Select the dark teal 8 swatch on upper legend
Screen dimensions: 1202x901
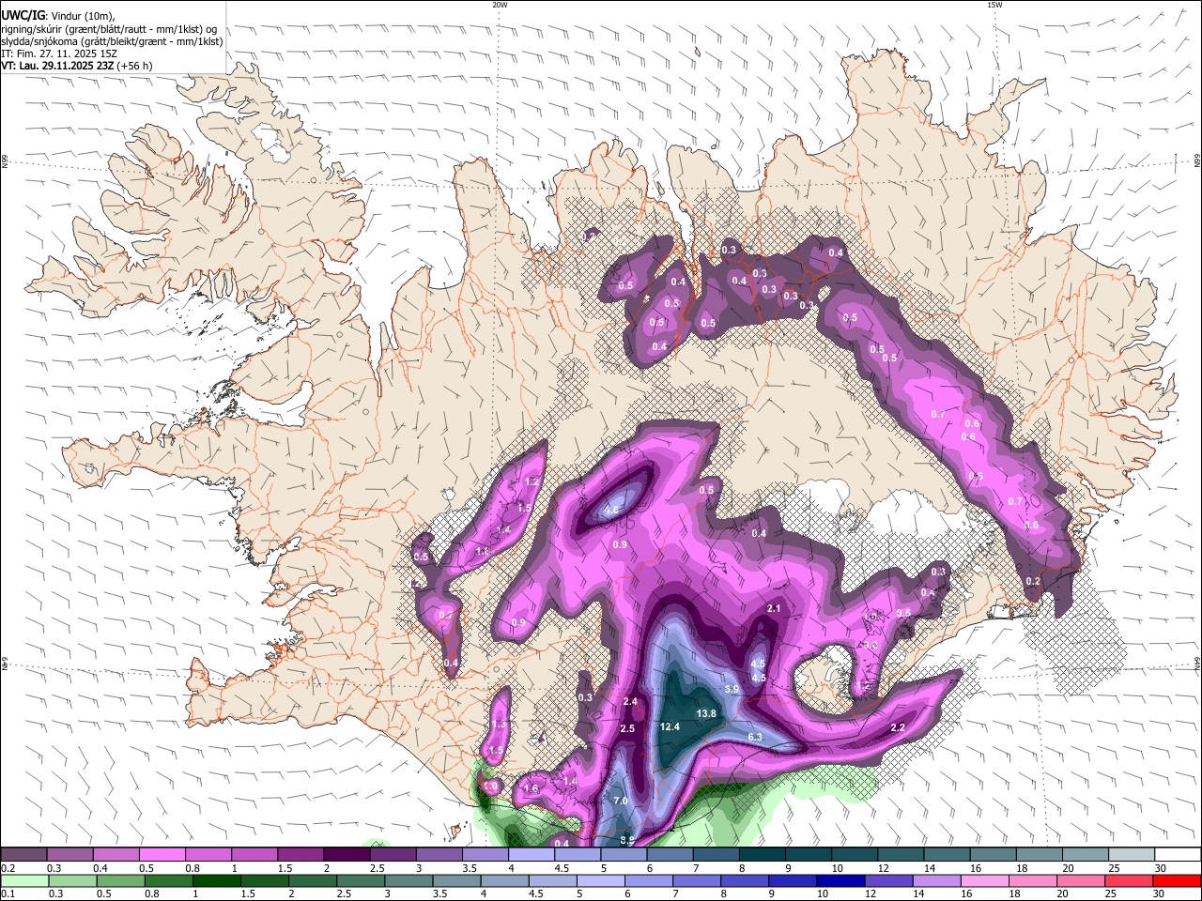763,854
